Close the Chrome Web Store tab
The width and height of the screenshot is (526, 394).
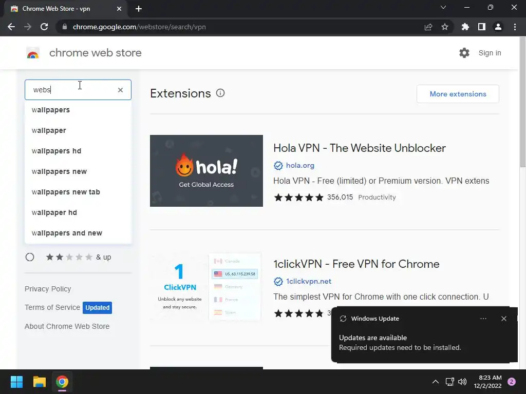pyautogui.click(x=119, y=9)
